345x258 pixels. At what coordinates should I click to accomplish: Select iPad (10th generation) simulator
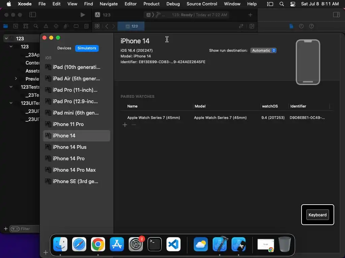(76, 67)
